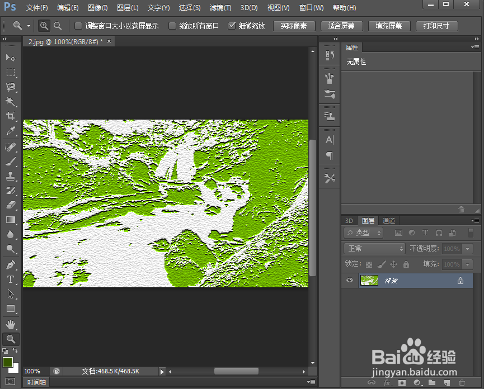Hide the Background layer eye icon
The image size is (484, 389).
(350, 280)
